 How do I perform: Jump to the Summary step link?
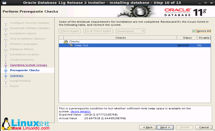point(17,76)
